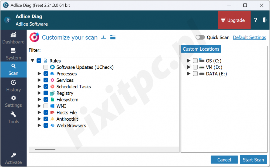Viewport: 270px width, 167px height.
Task: Click the folder icon next to scan title
Action: 113,37
